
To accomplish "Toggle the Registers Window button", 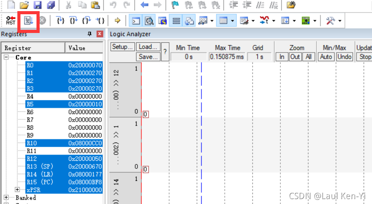I will pos(176,20).
